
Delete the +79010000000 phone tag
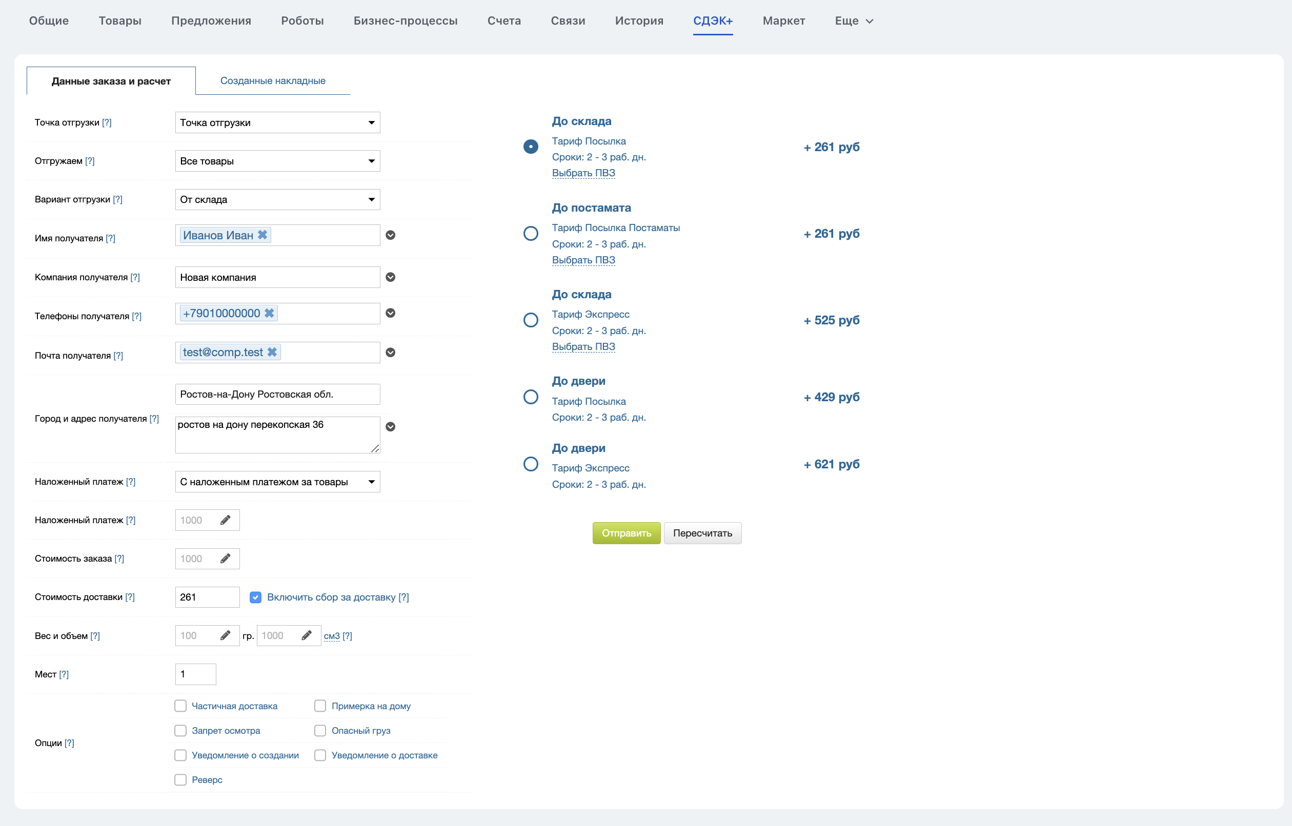point(269,313)
